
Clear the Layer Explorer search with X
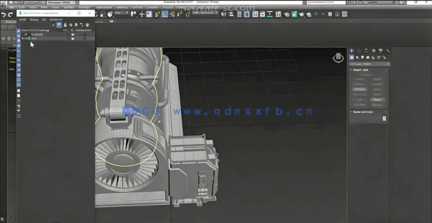coord(53,25)
